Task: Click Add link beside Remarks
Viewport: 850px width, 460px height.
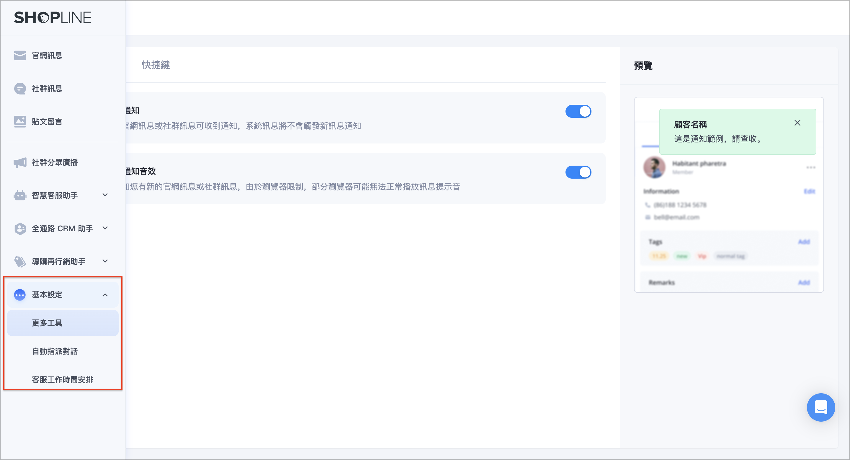Action: point(804,283)
